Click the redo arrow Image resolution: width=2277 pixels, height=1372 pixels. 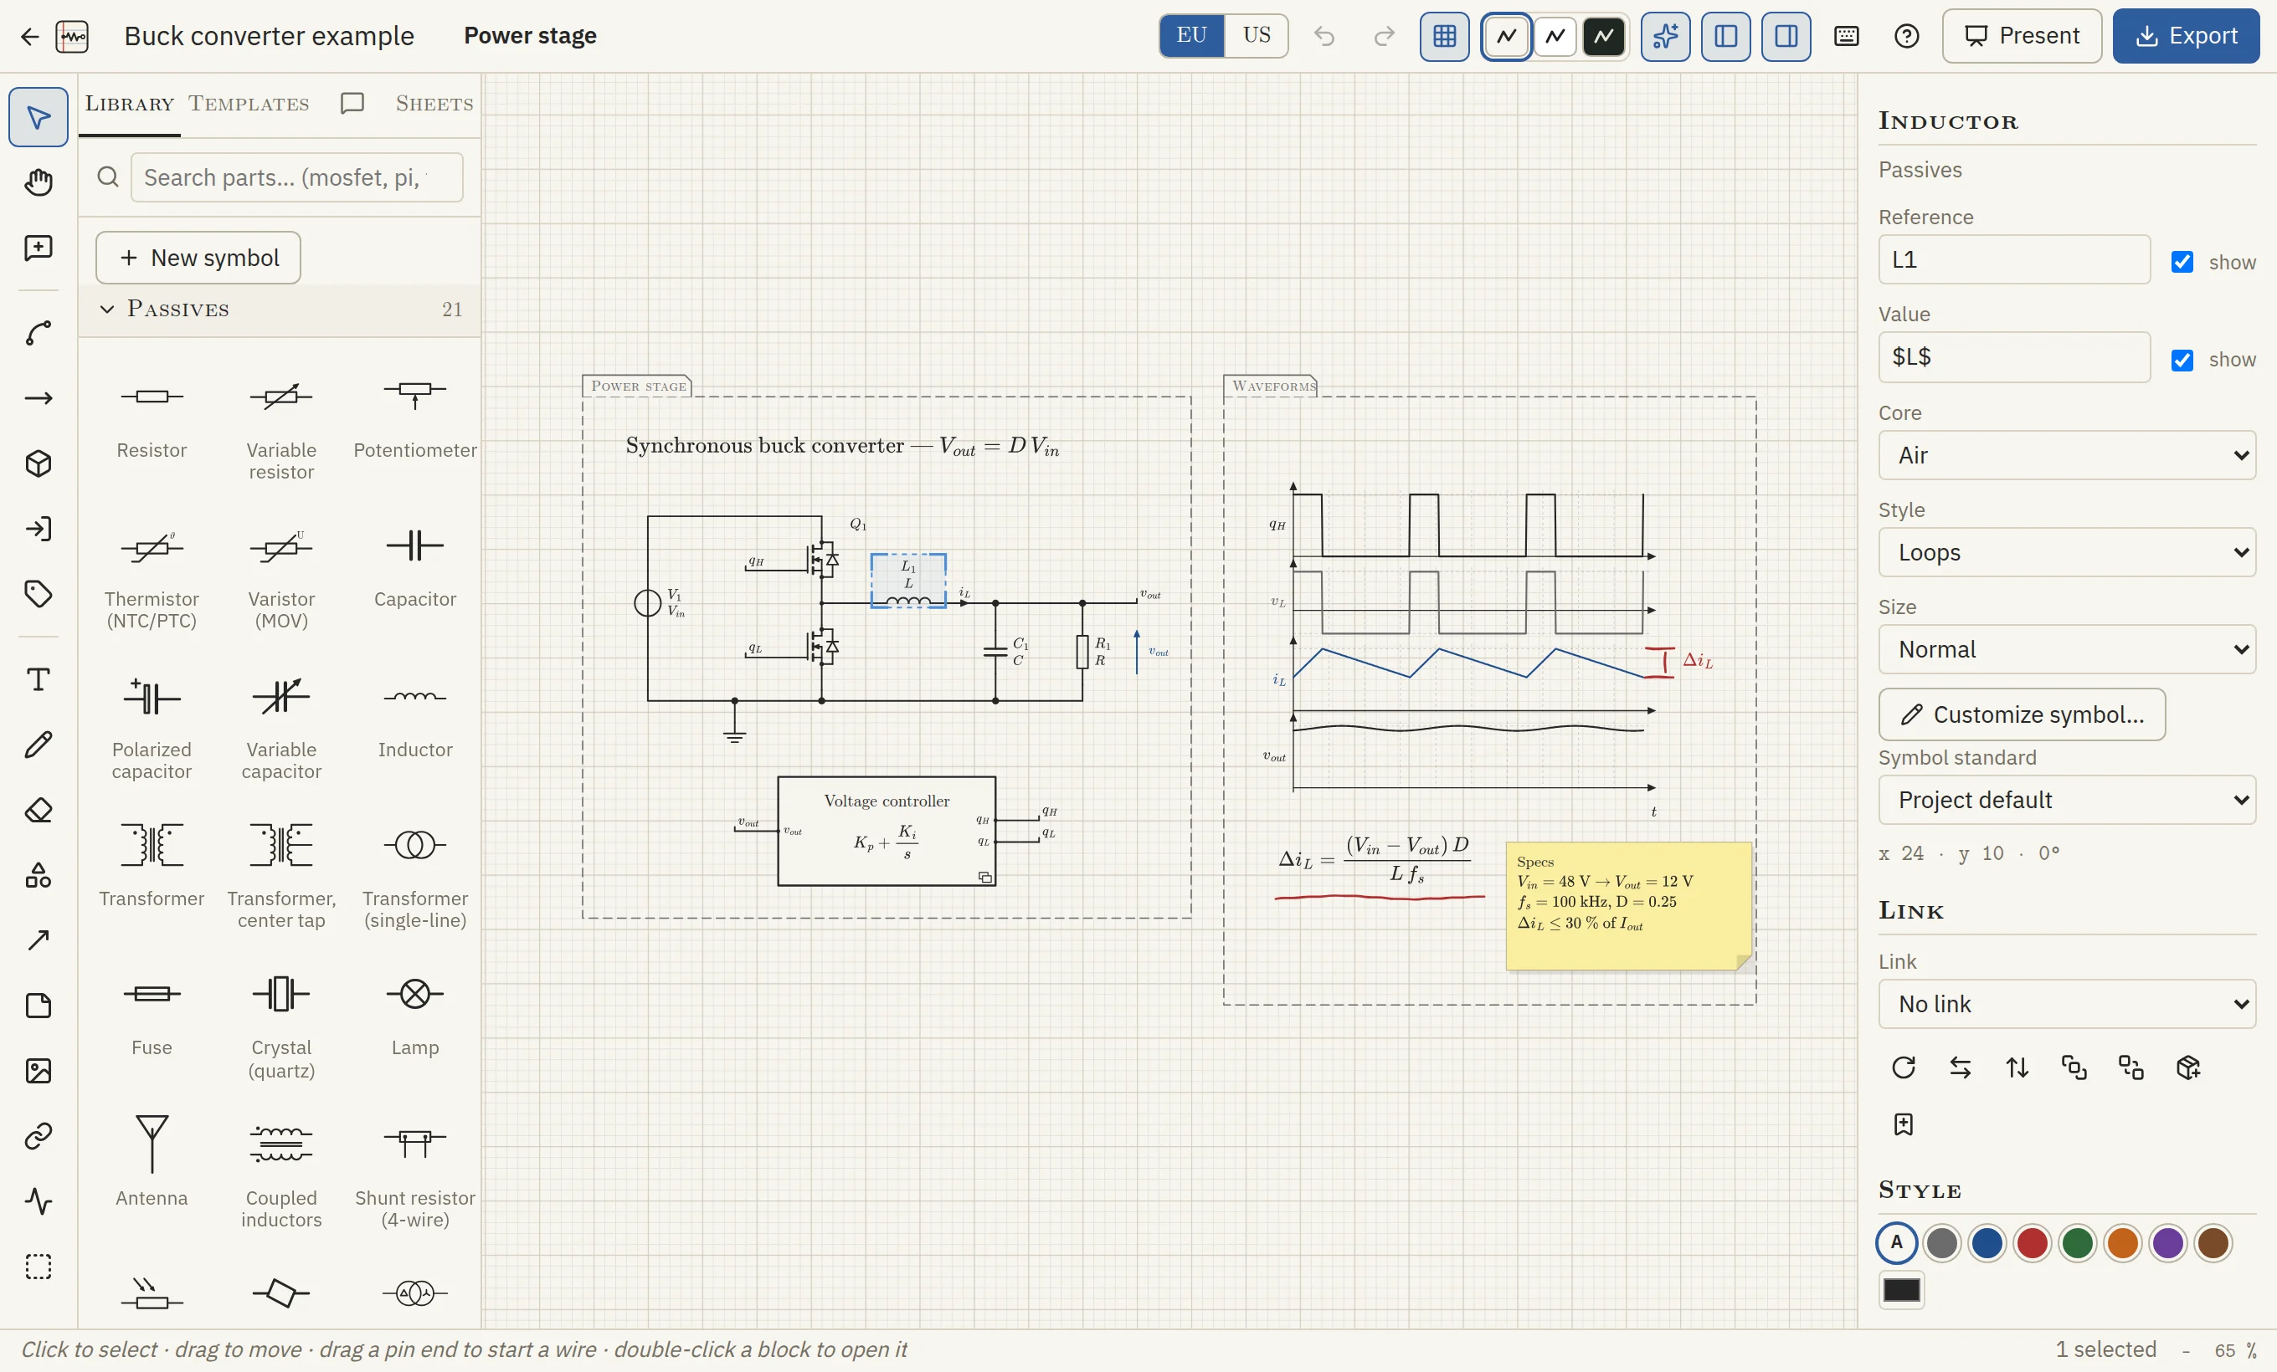[x=1384, y=36]
